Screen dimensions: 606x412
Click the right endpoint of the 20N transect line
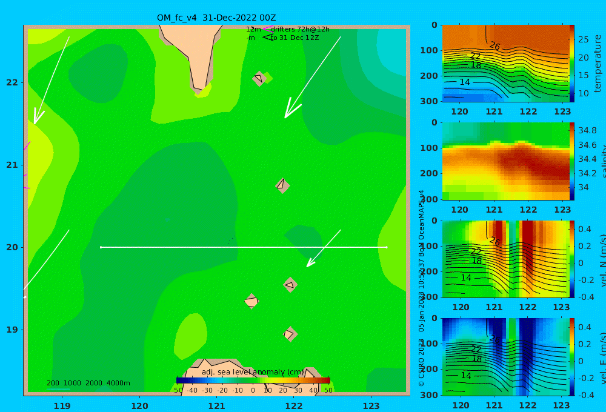point(387,247)
